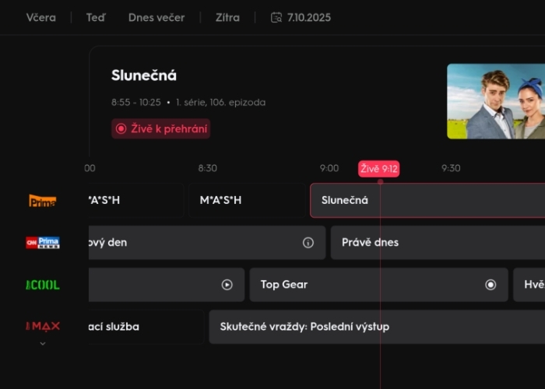Expand more channels with the chevron below MAX
Image resolution: width=545 pixels, height=389 pixels.
coord(43,343)
